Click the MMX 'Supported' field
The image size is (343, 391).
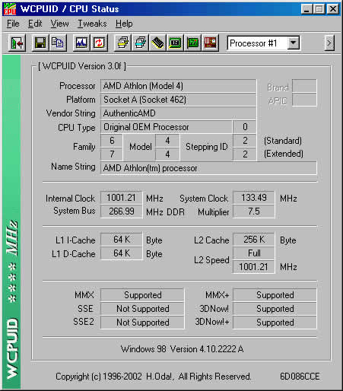click(142, 295)
